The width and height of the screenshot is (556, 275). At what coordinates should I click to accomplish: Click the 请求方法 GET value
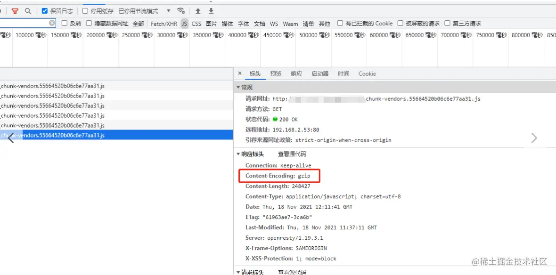pos(277,109)
